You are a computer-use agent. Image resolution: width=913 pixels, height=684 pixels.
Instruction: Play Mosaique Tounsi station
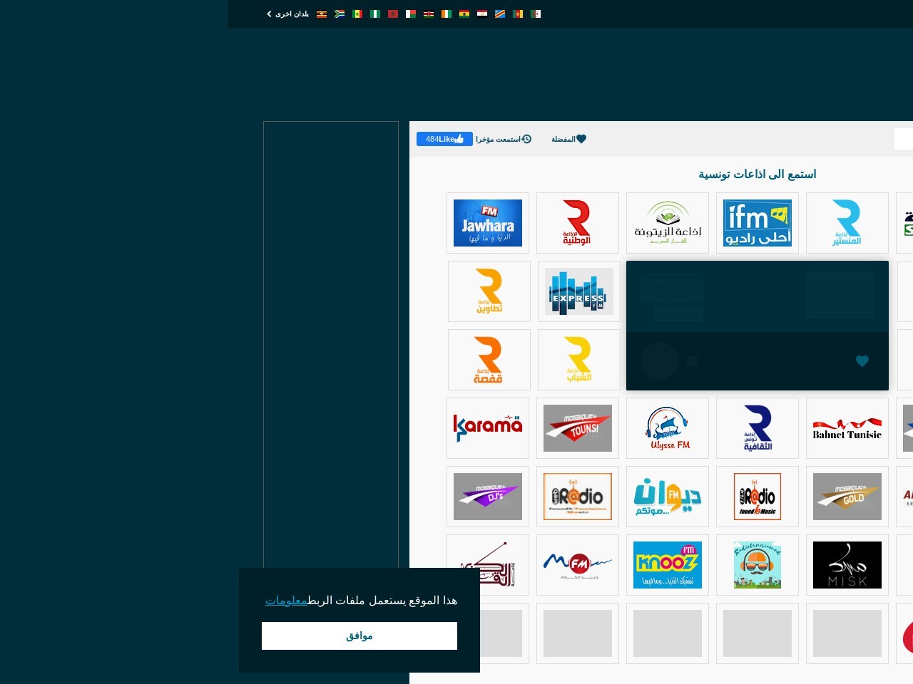tap(578, 428)
